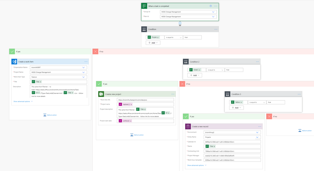Open 'is equal to' operator in Condition 2
The width and height of the screenshot is (314, 171).
(215, 70)
